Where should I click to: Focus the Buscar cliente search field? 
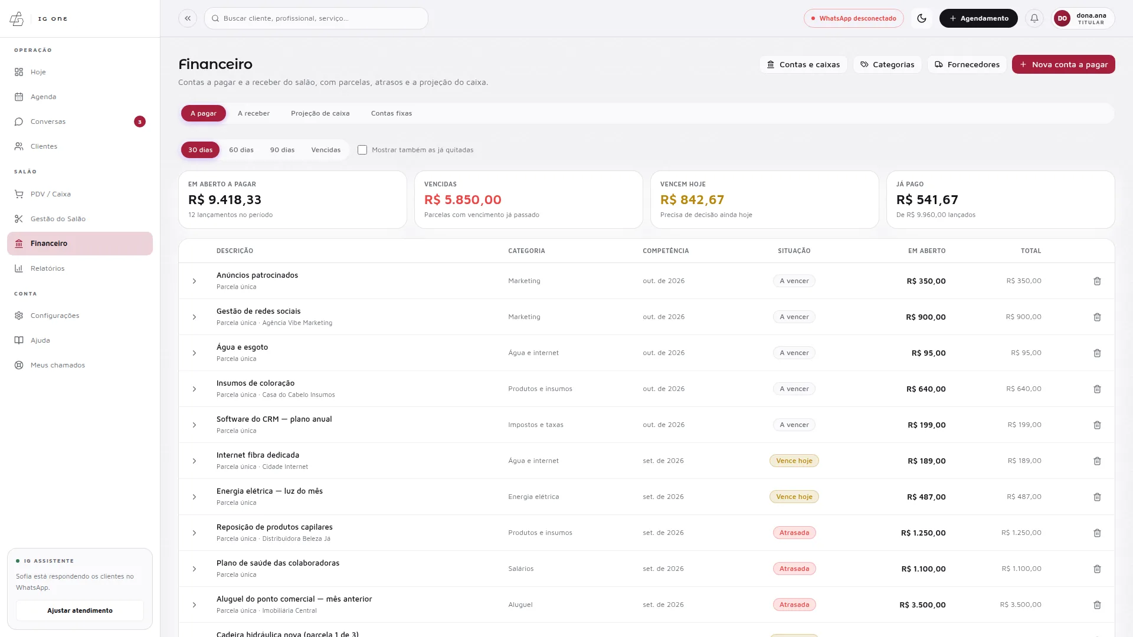tap(316, 18)
